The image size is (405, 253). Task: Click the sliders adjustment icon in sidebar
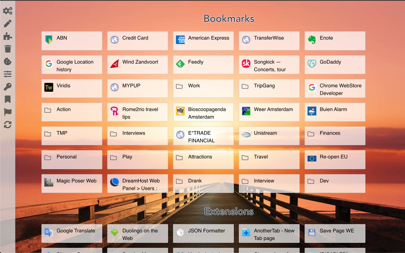pos(8,74)
